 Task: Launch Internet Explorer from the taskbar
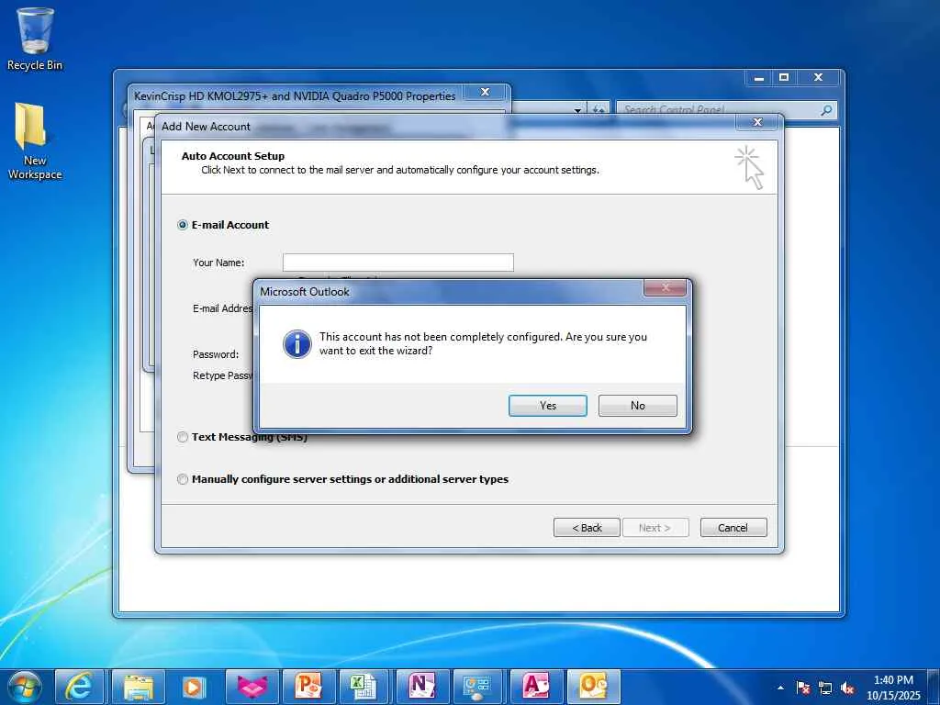point(79,687)
